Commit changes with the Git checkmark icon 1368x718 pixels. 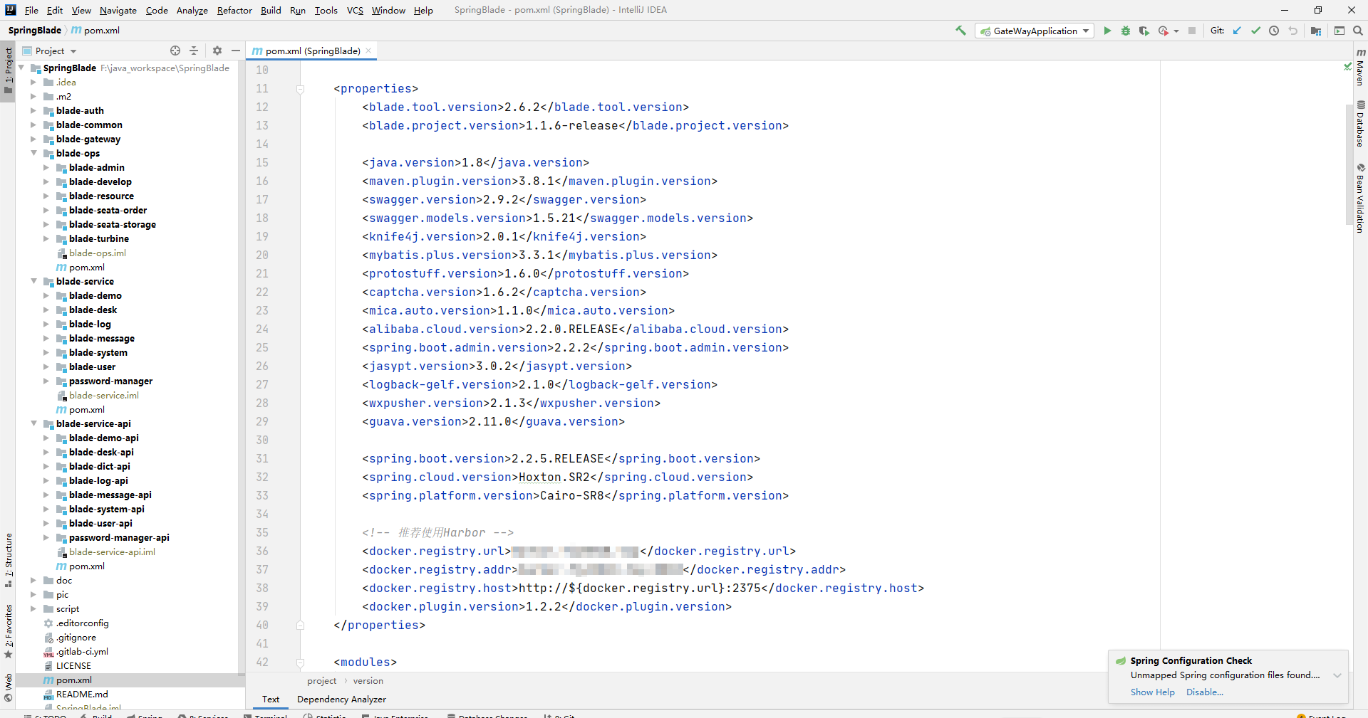click(1255, 31)
